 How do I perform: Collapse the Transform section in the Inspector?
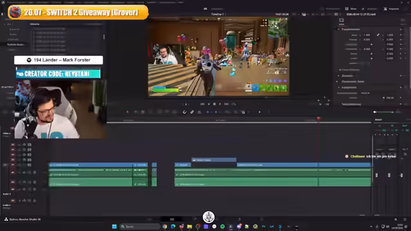click(x=338, y=30)
